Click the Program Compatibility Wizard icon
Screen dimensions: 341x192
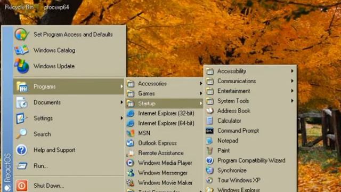pyautogui.click(x=209, y=161)
